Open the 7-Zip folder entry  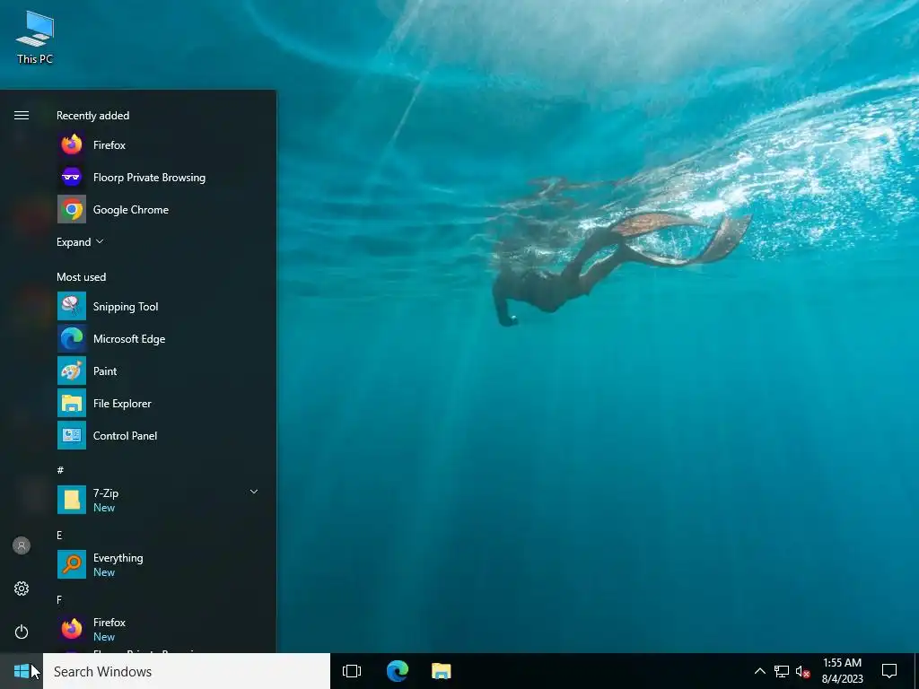tap(158, 500)
